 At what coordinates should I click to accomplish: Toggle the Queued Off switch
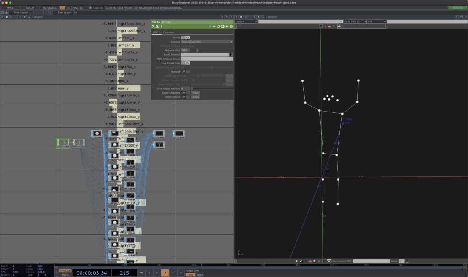185,71
